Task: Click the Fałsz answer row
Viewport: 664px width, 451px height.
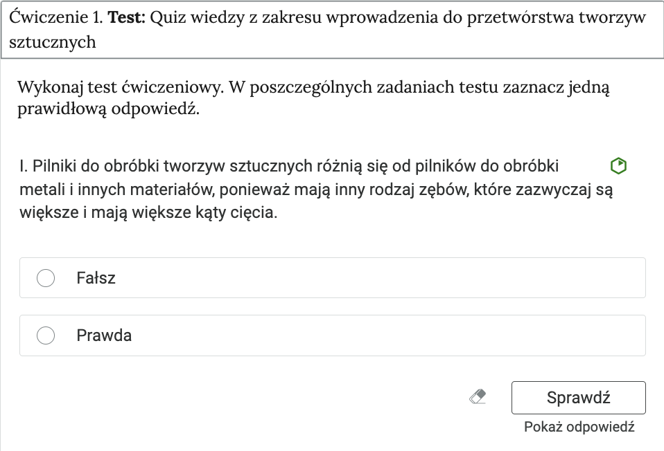Action: (x=333, y=277)
